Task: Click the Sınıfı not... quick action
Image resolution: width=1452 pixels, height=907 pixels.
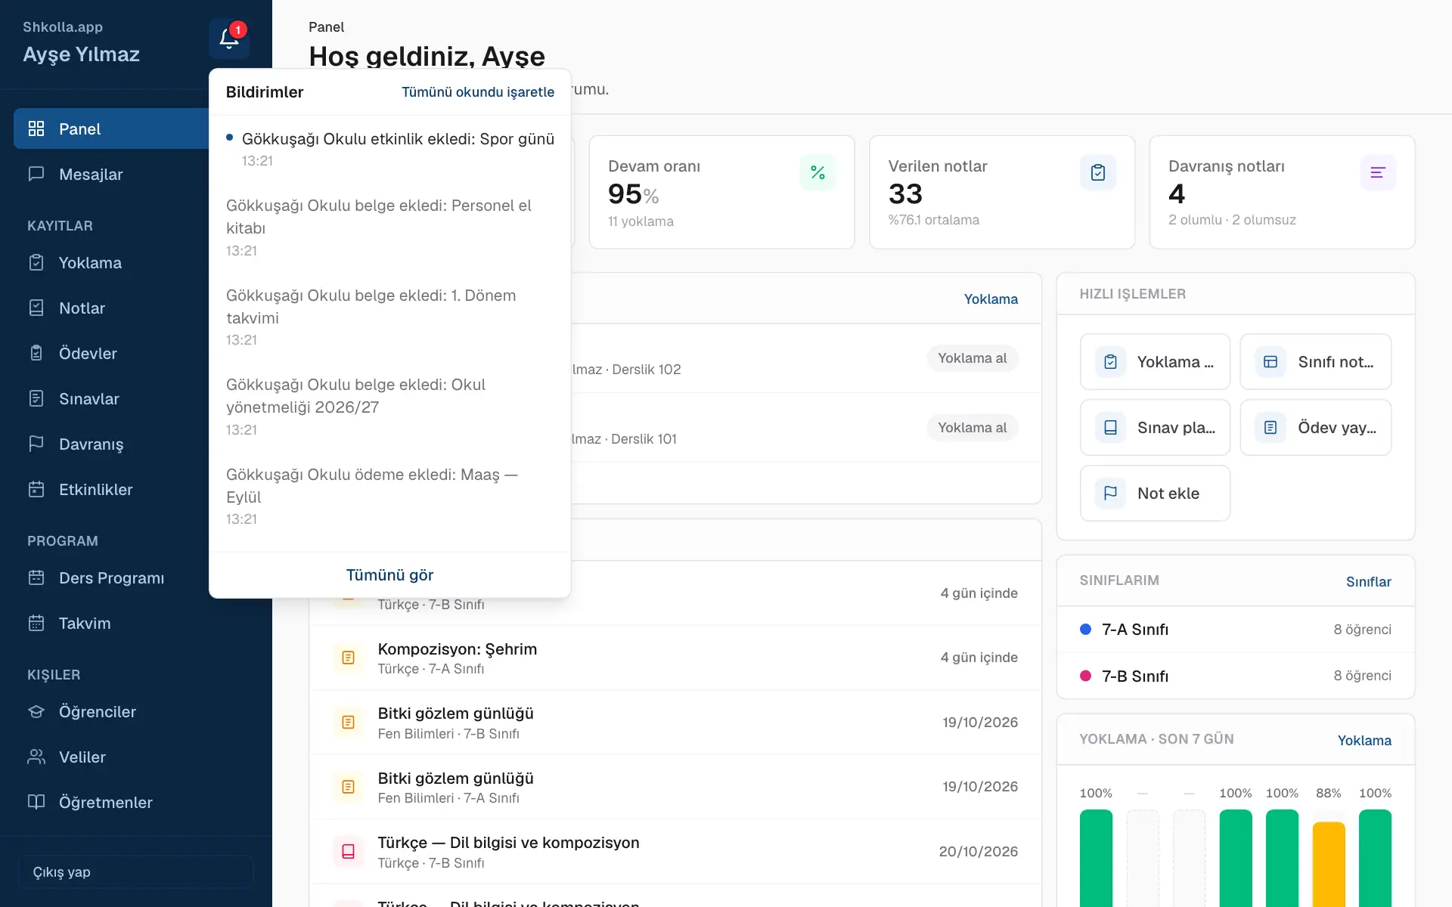Action: point(1316,362)
